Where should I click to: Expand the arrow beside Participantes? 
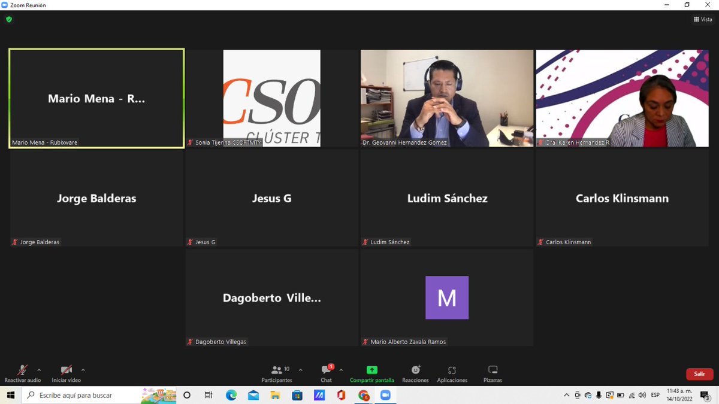click(x=301, y=370)
